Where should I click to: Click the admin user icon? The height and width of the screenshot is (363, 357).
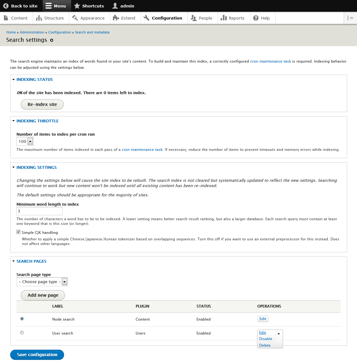pyautogui.click(x=115, y=6)
